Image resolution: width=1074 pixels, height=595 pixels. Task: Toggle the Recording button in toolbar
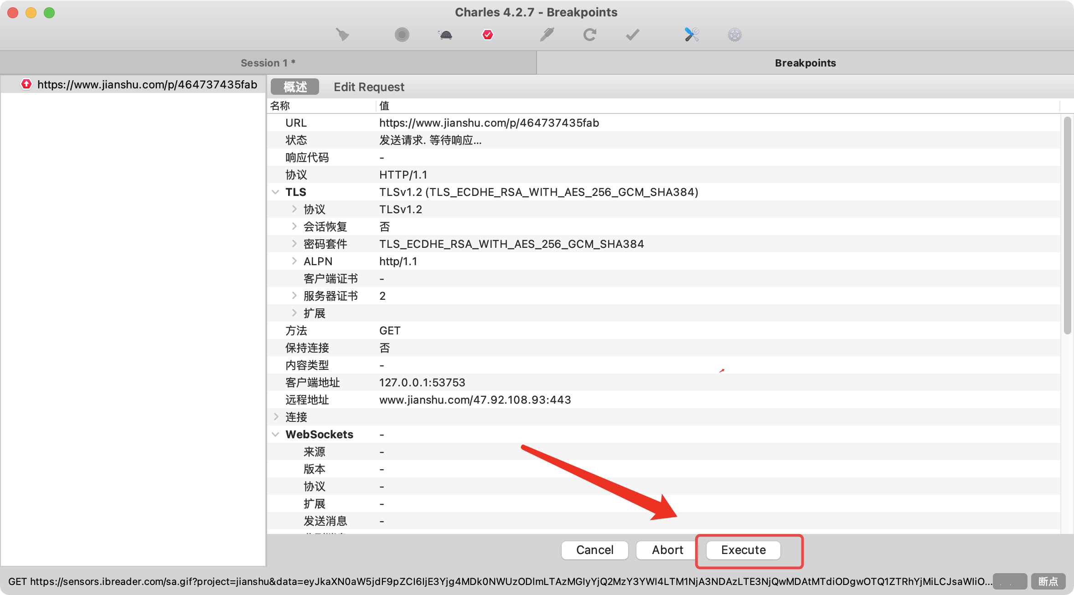click(x=402, y=35)
